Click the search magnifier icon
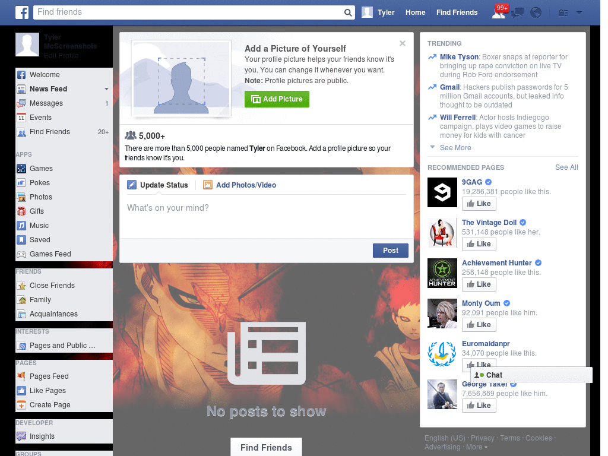This screenshot has height=456, width=608. pyautogui.click(x=348, y=12)
